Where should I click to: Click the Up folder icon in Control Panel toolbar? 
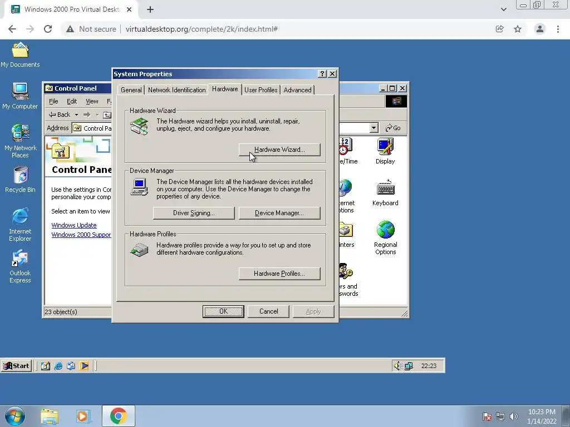tap(107, 115)
